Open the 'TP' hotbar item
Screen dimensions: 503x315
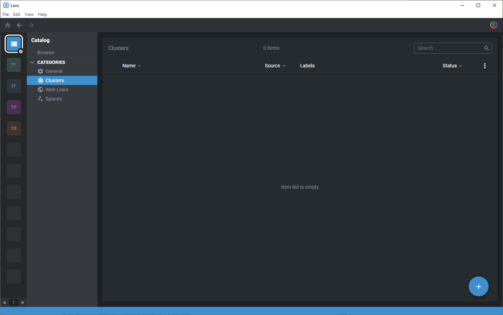pyautogui.click(x=14, y=107)
